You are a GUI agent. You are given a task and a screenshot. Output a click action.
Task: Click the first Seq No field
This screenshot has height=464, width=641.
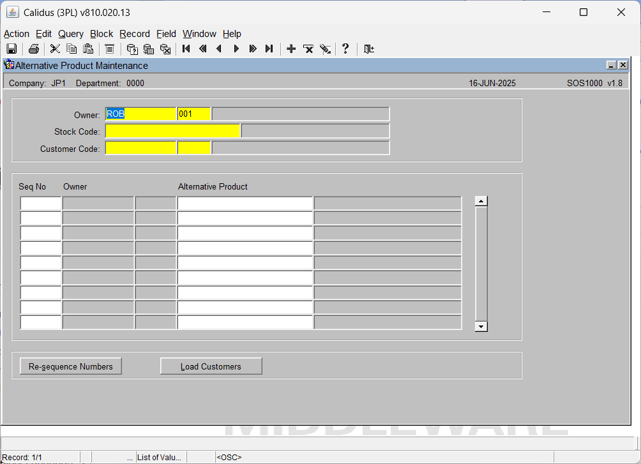(40, 203)
